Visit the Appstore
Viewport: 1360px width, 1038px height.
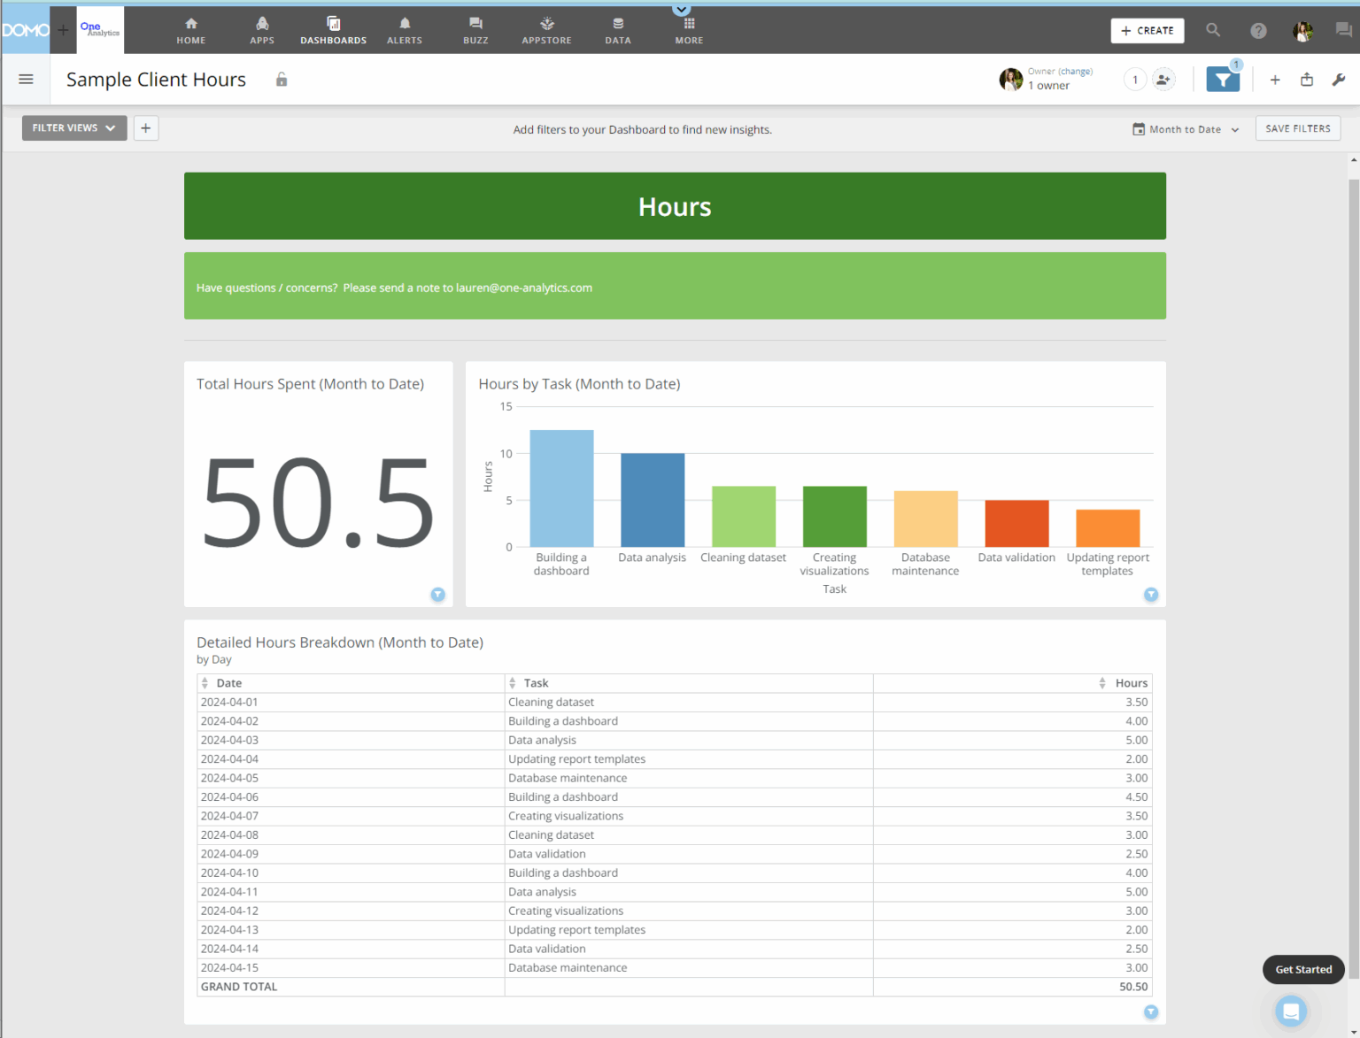[x=546, y=29]
